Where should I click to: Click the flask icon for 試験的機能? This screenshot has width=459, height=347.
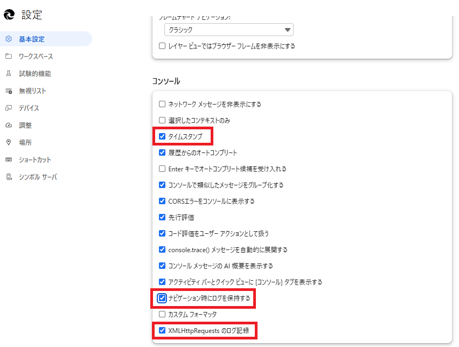click(x=9, y=74)
